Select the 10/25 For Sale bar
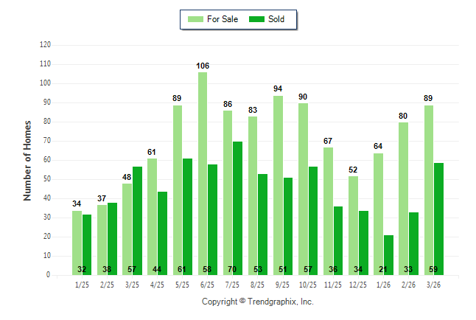This screenshot has height=320, width=476. coord(304,189)
